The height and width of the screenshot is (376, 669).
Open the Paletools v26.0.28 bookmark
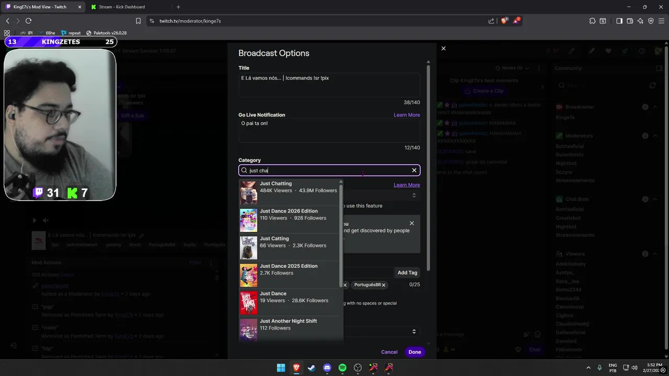coord(106,33)
